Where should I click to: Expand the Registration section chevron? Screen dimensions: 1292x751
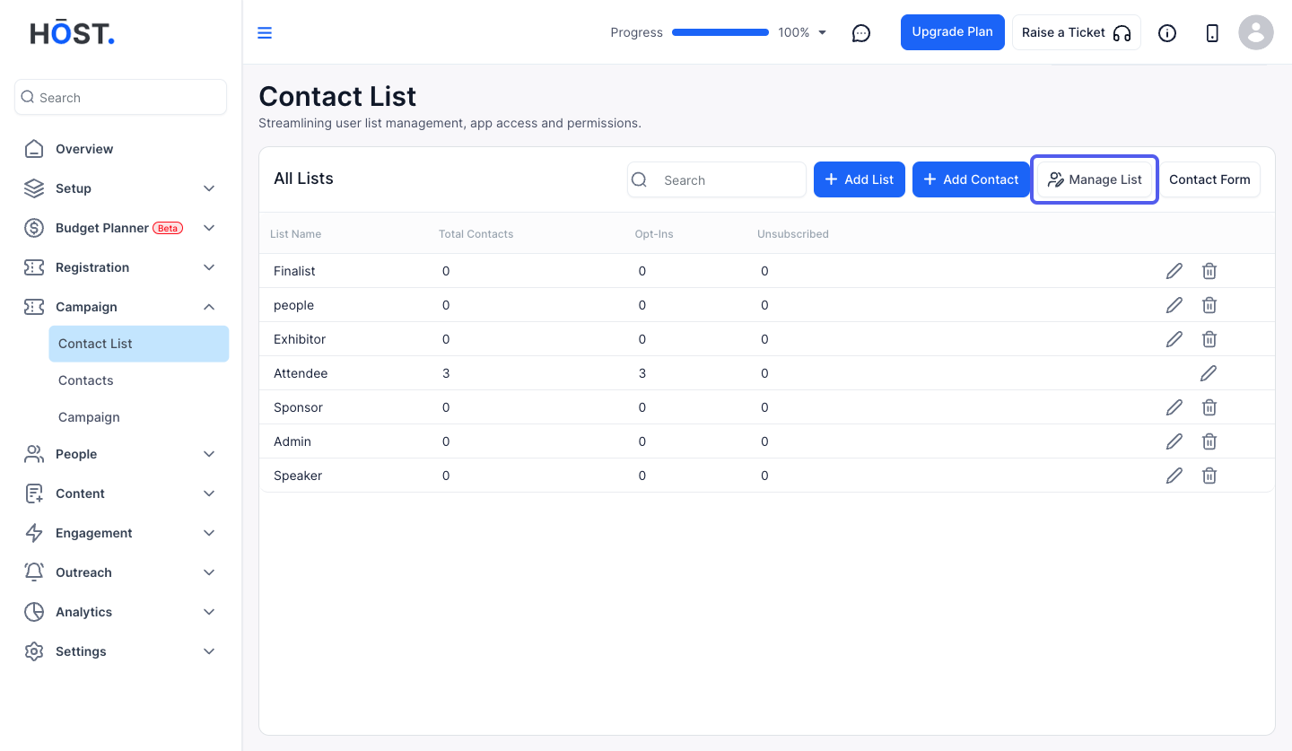tap(209, 267)
